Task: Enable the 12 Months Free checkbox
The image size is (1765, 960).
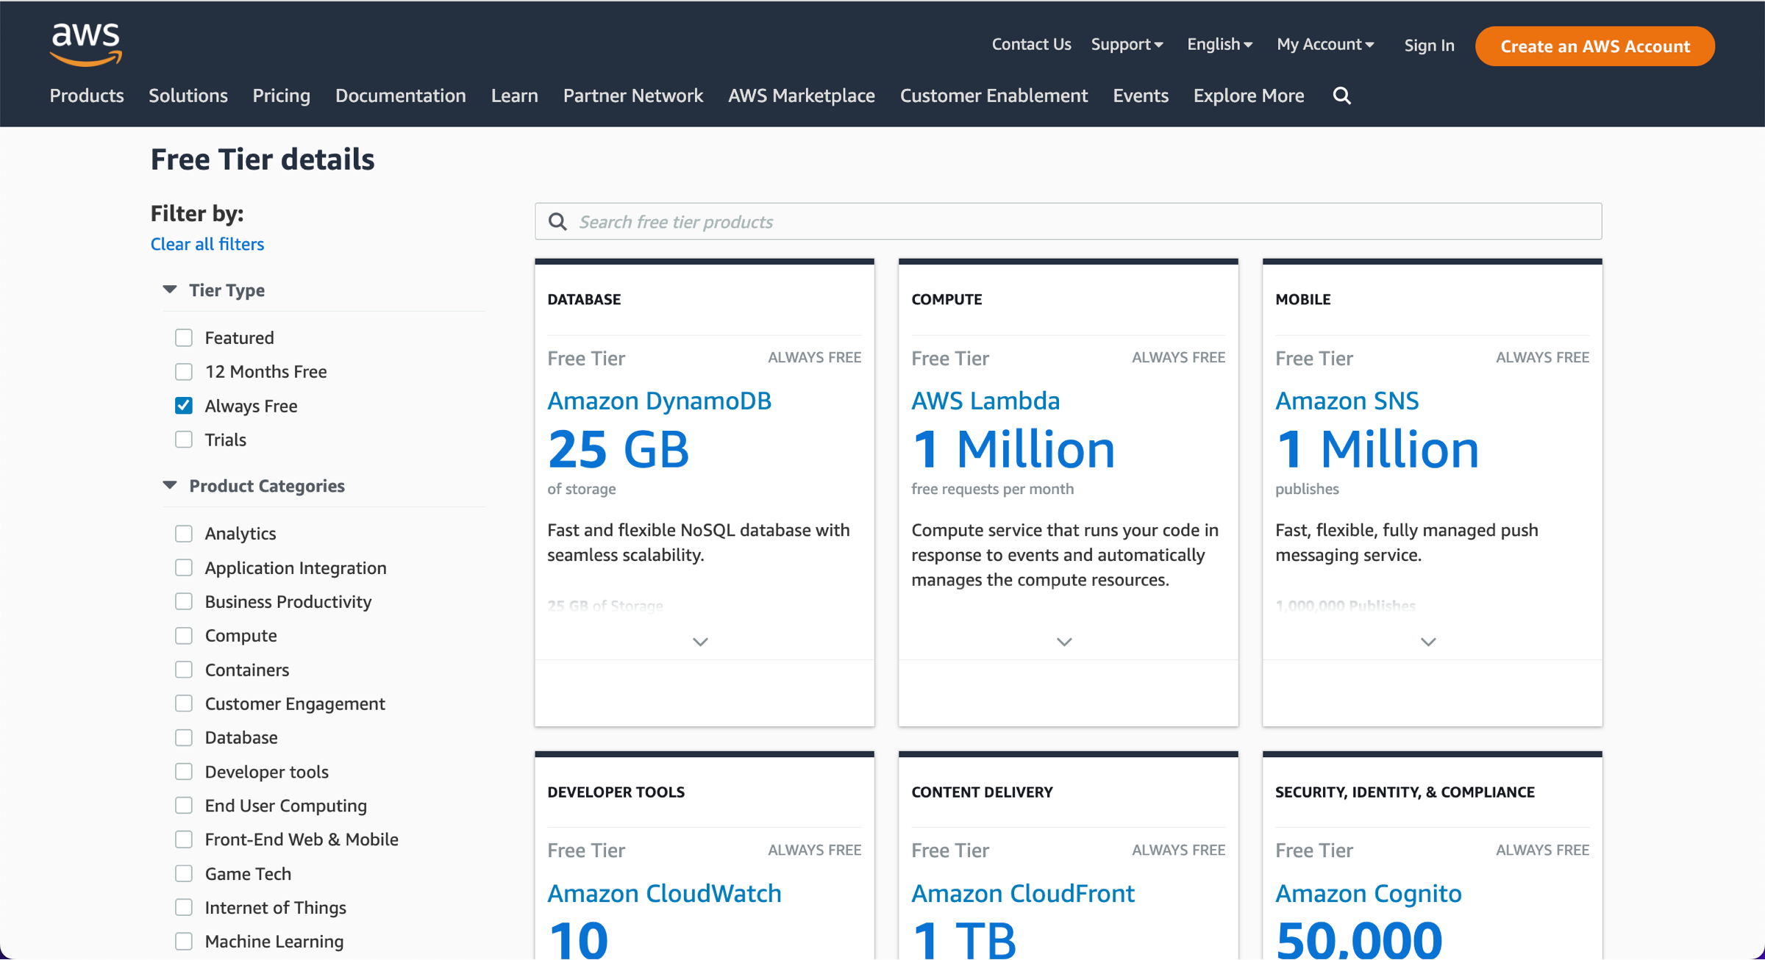Action: click(183, 370)
